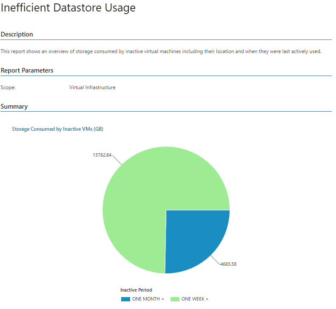This screenshot has height=309, width=336.
Task: Click the report description paragraph text
Action: coord(161,51)
